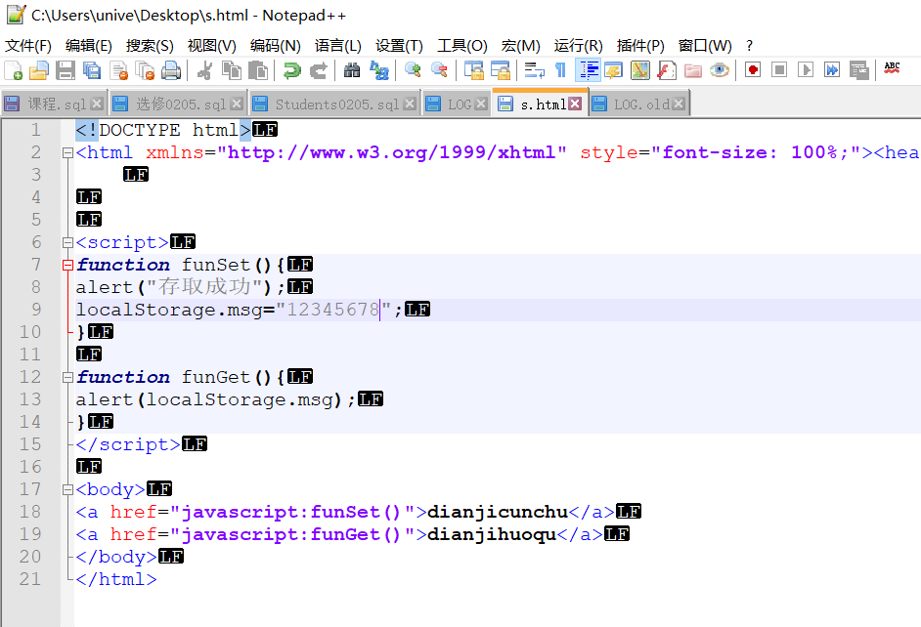
Task: Open the Find dialog with binoculars icon
Action: click(353, 70)
